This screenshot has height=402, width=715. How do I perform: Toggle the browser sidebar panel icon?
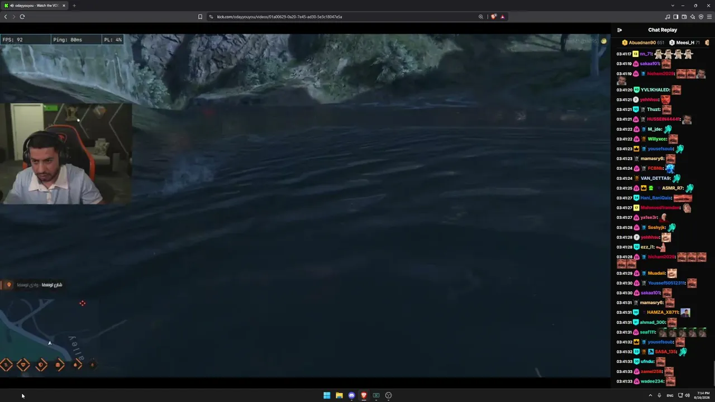point(676,17)
